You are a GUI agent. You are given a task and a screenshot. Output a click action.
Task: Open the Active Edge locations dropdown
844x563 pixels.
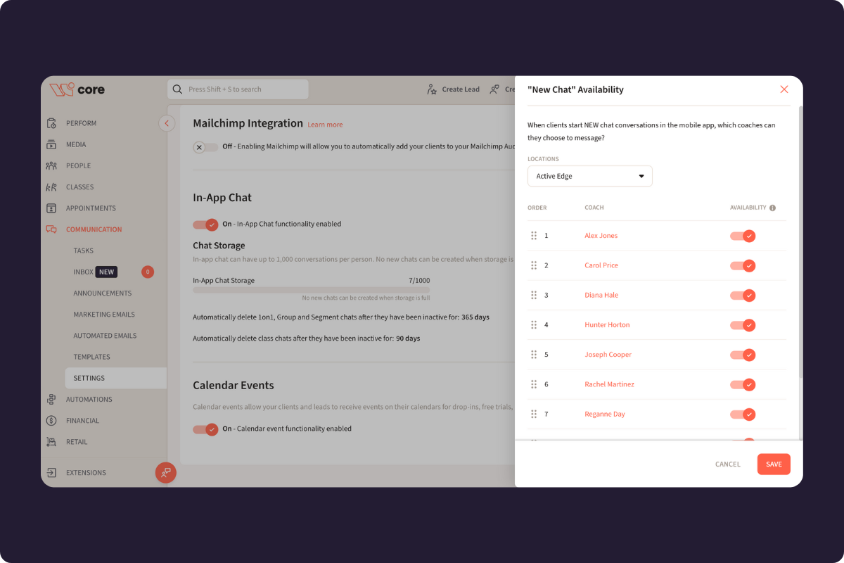pos(589,176)
